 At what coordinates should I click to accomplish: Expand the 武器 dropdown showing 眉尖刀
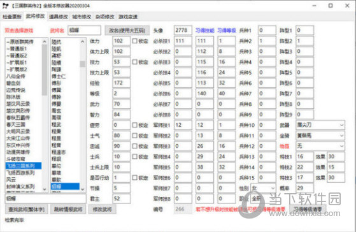pyautogui.click(x=320, y=125)
